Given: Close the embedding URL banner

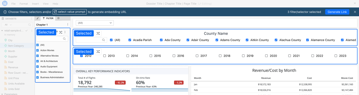Looking at the screenshot, I should click(x=355, y=12).
